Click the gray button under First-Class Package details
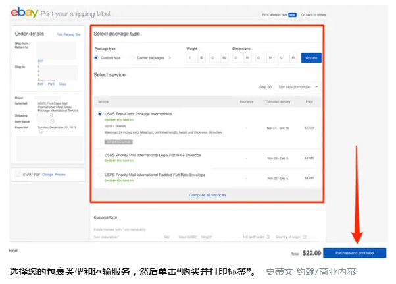The image size is (396, 284). click(118, 142)
